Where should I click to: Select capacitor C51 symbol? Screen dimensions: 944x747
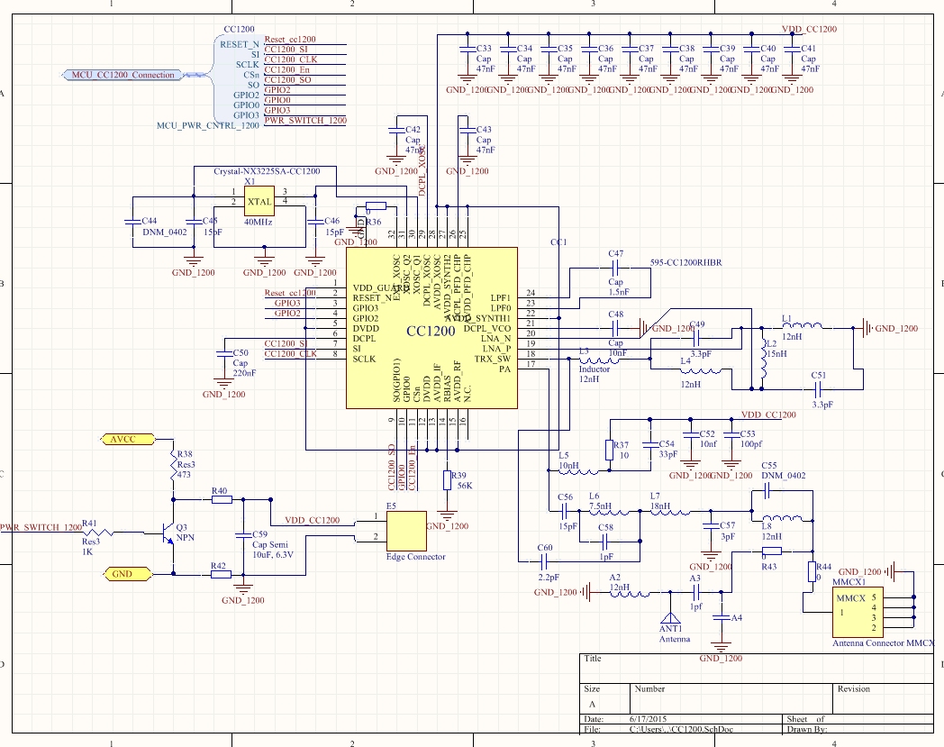click(x=818, y=388)
